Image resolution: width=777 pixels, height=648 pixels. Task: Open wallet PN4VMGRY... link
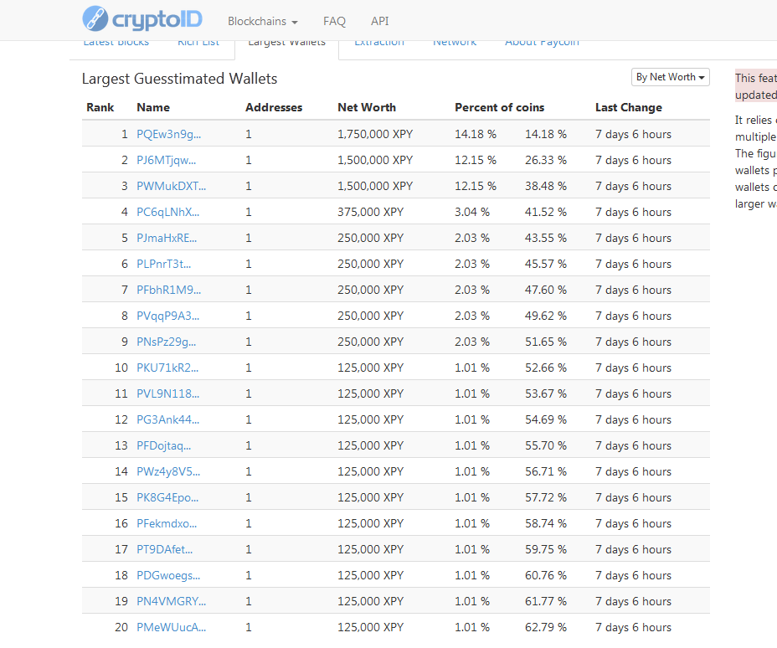click(x=171, y=601)
